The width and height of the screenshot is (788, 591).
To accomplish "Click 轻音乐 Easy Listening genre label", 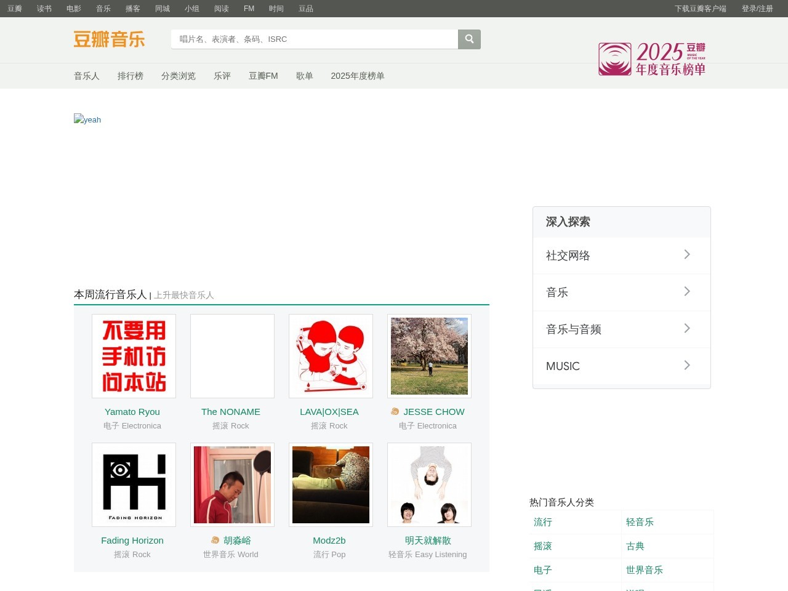I will 428,554.
